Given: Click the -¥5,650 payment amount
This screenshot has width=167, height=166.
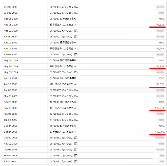Looking at the screenshot, I should point(160,84).
